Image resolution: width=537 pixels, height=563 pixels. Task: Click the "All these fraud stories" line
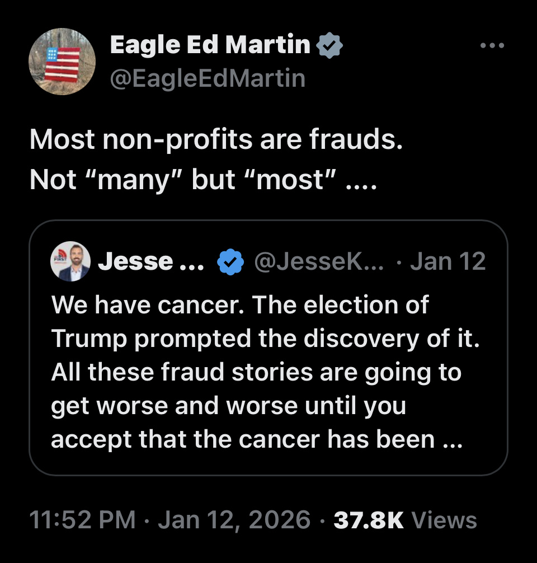(256, 372)
